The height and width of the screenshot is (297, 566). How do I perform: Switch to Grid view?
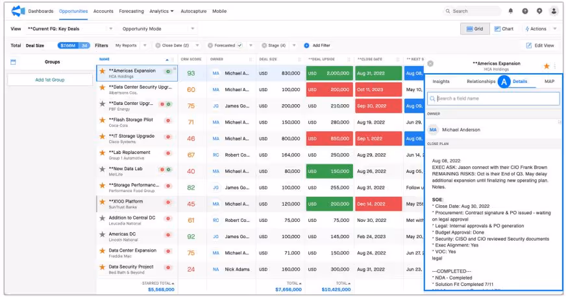click(x=474, y=29)
